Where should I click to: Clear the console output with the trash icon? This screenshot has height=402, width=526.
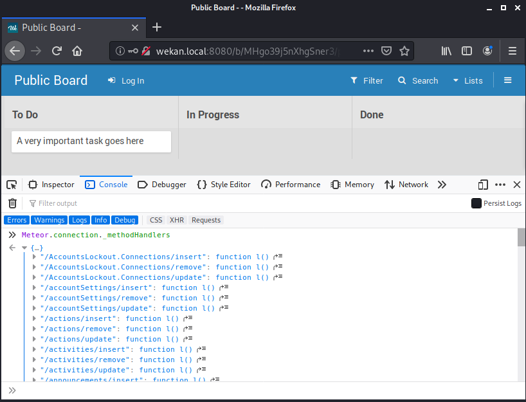click(x=12, y=203)
